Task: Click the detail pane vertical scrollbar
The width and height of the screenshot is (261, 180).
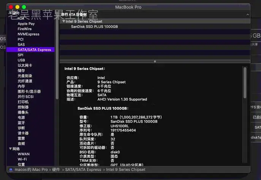Action: [x=245, y=83]
